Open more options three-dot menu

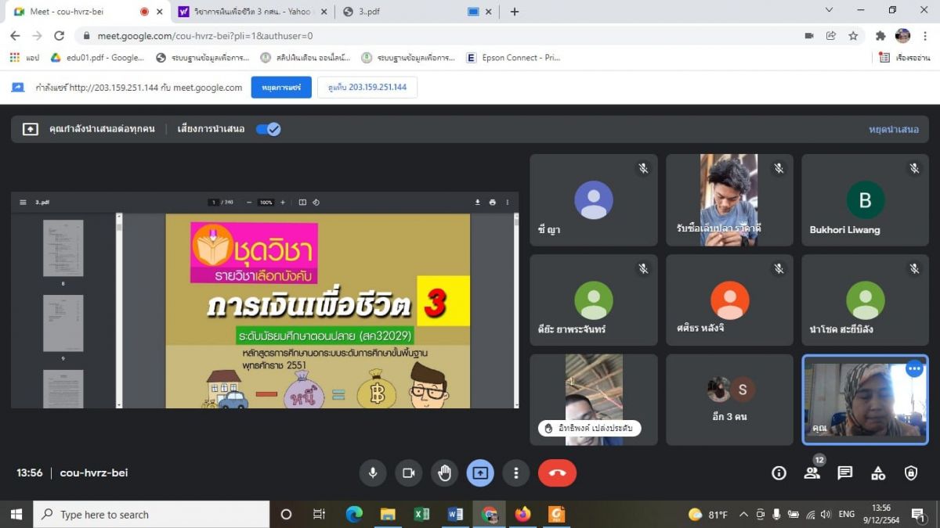[515, 472]
